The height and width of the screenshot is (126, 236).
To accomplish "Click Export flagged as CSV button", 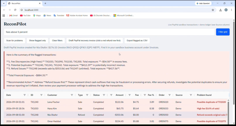I will (x=137, y=40).
